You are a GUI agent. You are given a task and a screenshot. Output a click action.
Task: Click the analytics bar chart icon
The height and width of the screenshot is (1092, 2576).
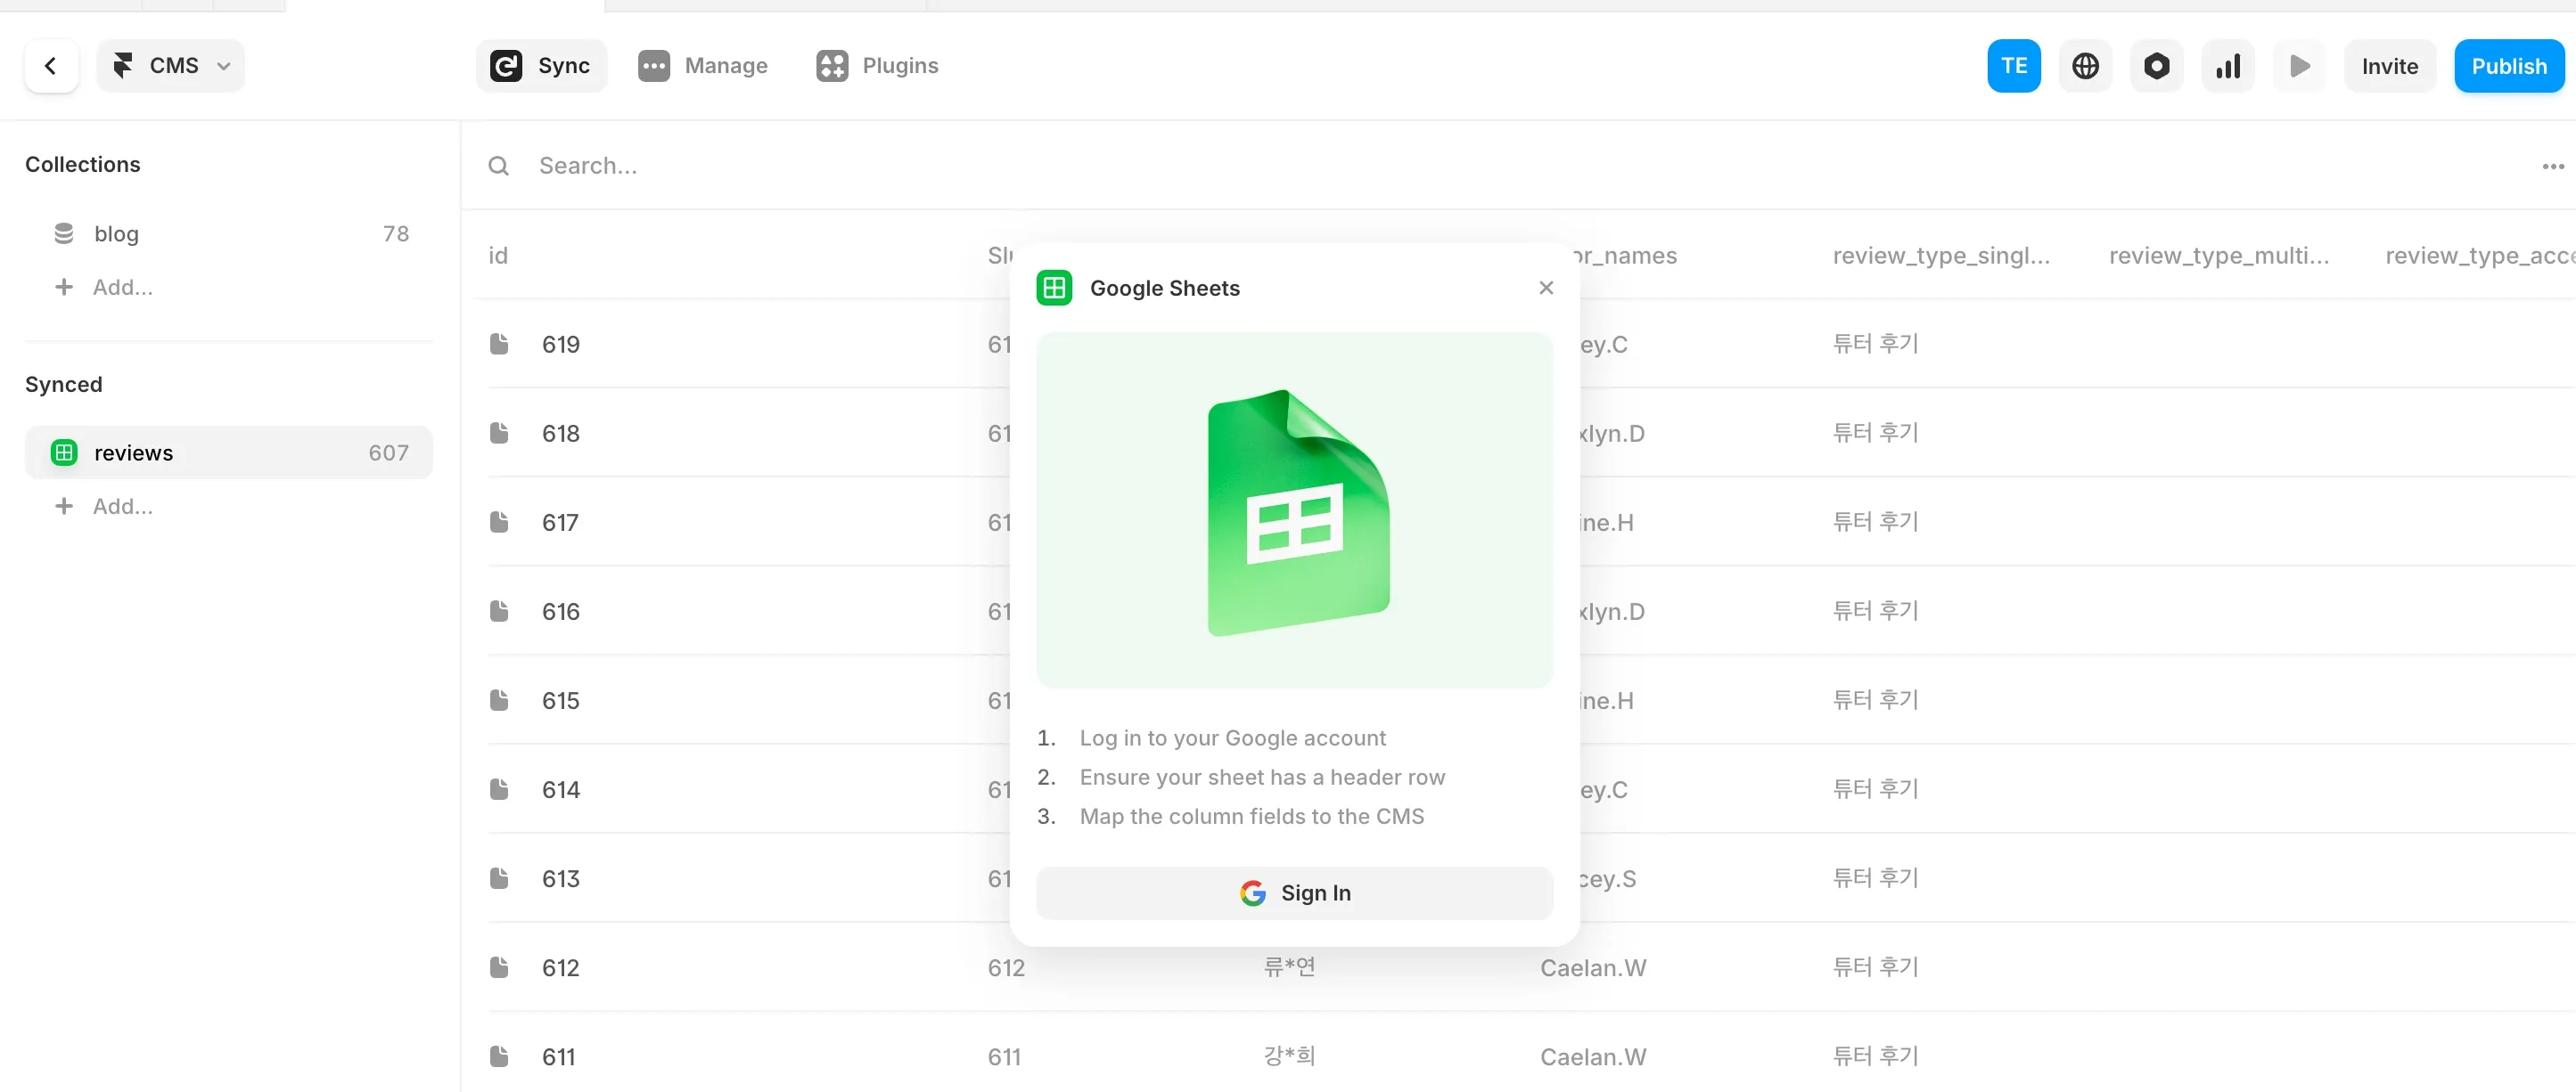[x=2228, y=66]
